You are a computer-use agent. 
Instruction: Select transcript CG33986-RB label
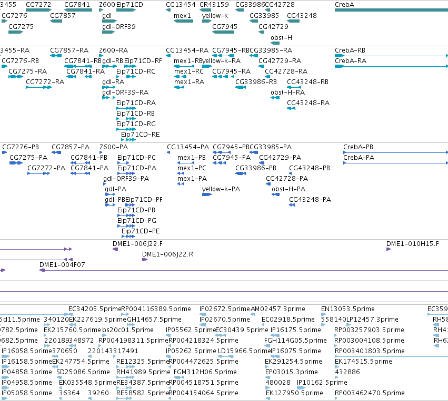[256, 82]
